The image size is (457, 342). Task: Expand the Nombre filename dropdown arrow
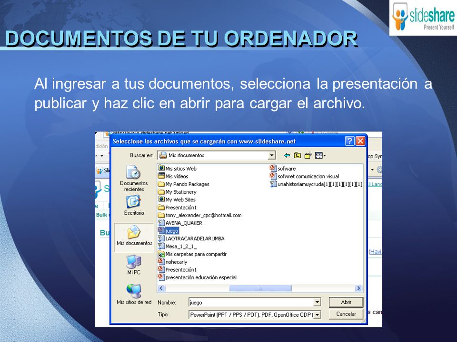317,303
